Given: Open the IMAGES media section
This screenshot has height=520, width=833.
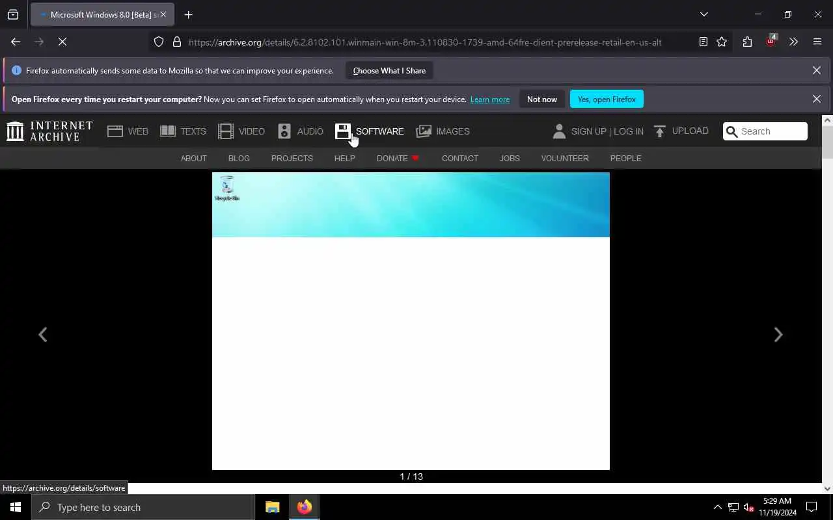Looking at the screenshot, I should point(443,131).
